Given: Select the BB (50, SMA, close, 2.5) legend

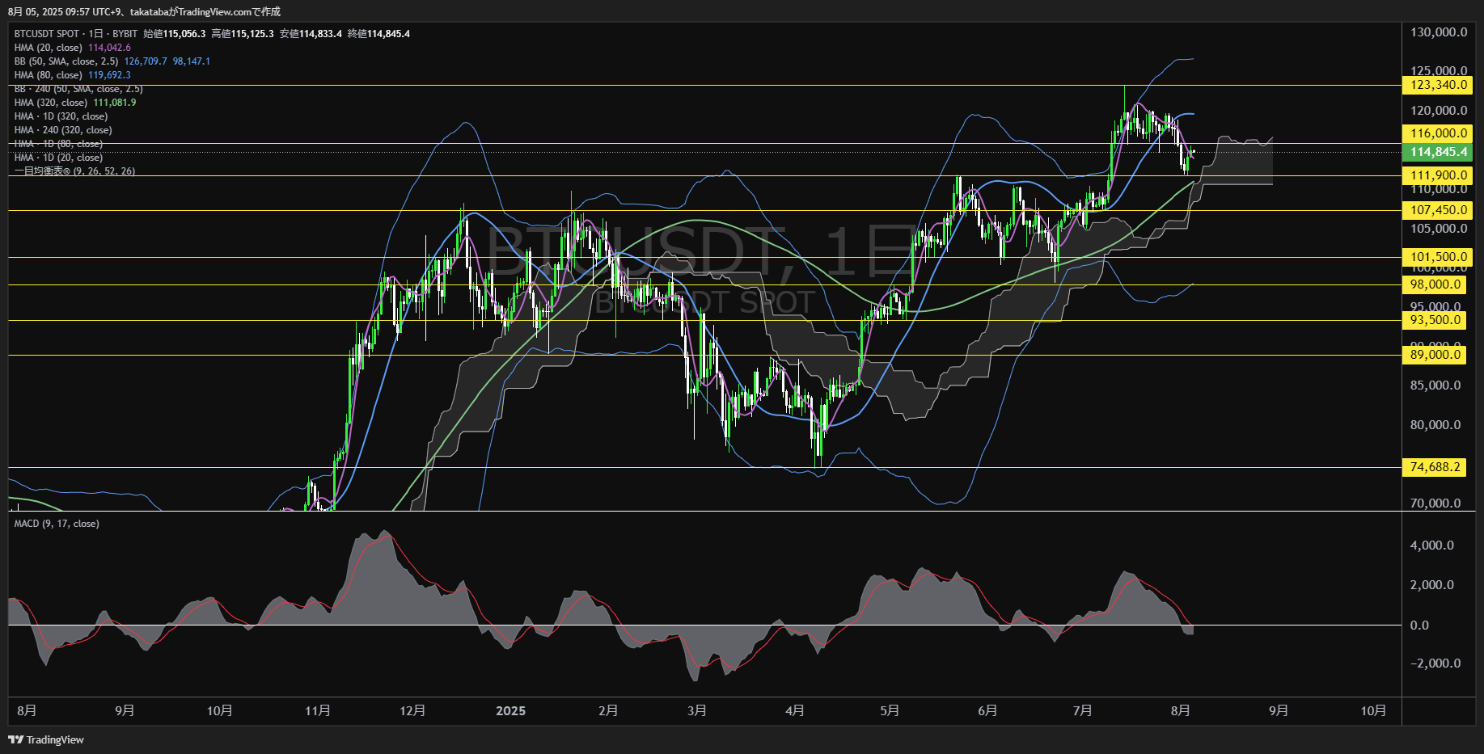Looking at the screenshot, I should pyautogui.click(x=66, y=61).
